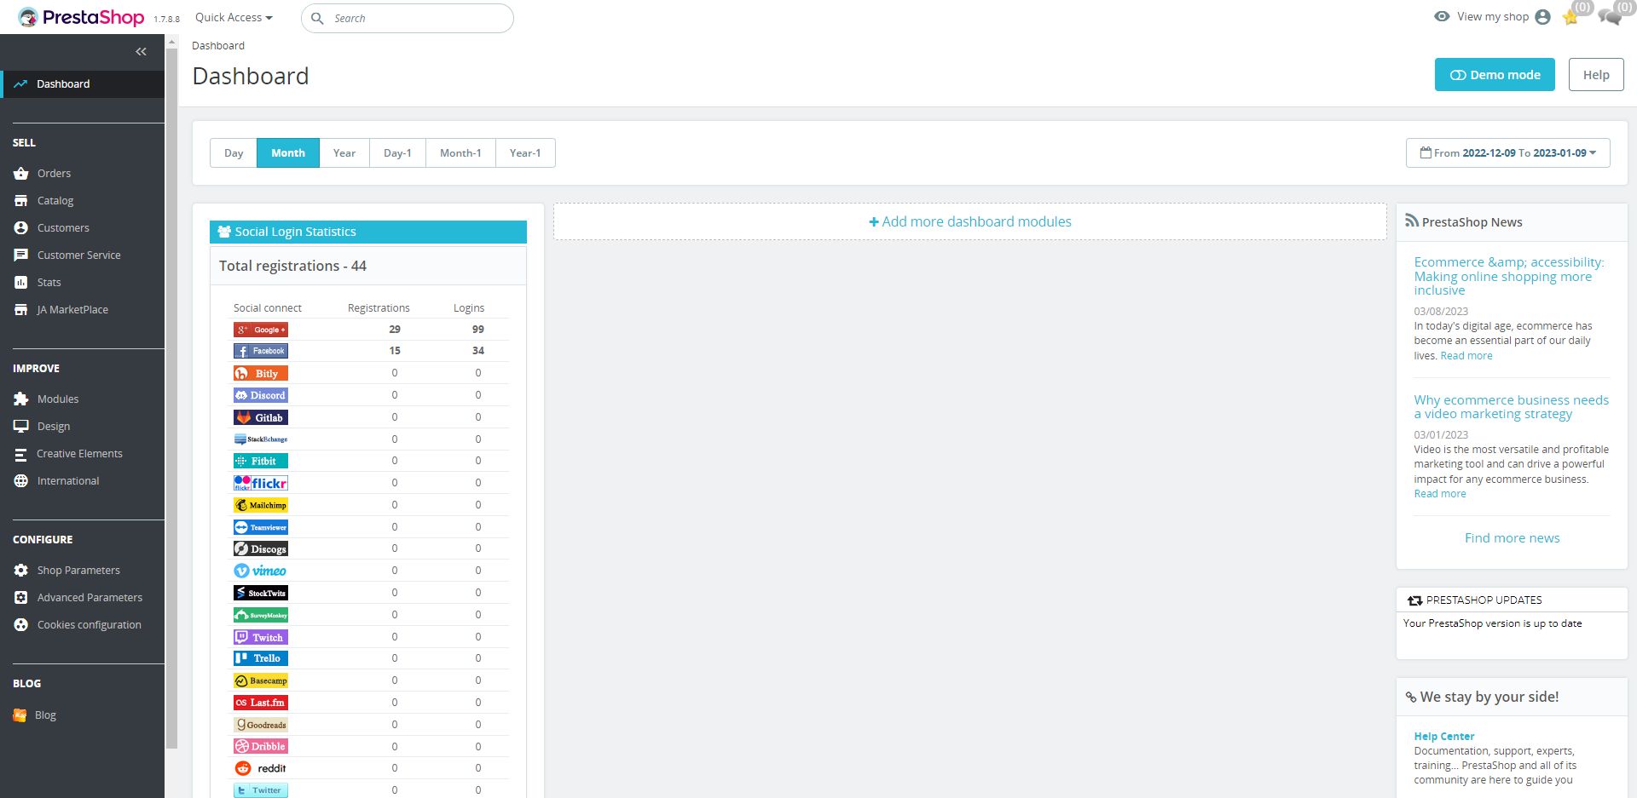Click the Flickr social connect badge
This screenshot has height=798, width=1637.
[x=261, y=483]
